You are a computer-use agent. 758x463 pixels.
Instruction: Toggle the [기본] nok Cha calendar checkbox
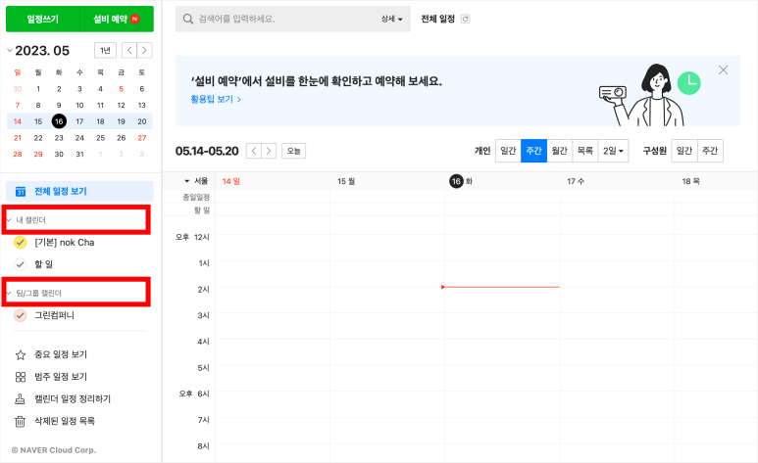click(x=20, y=243)
